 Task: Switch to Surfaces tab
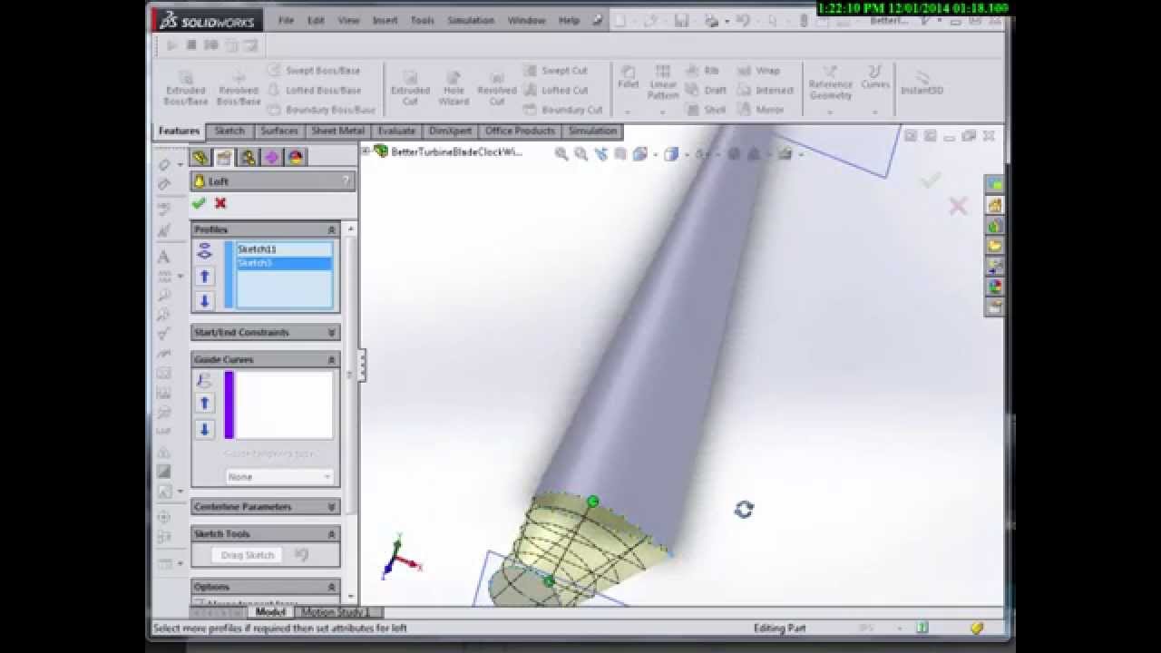tap(278, 131)
